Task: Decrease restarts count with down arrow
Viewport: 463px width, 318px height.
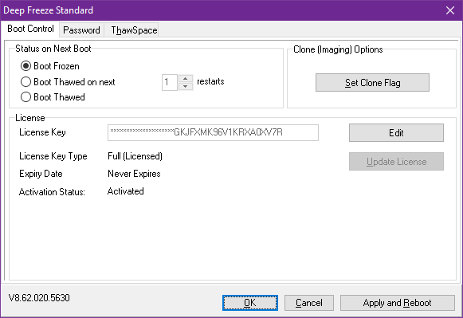Action: coord(185,86)
